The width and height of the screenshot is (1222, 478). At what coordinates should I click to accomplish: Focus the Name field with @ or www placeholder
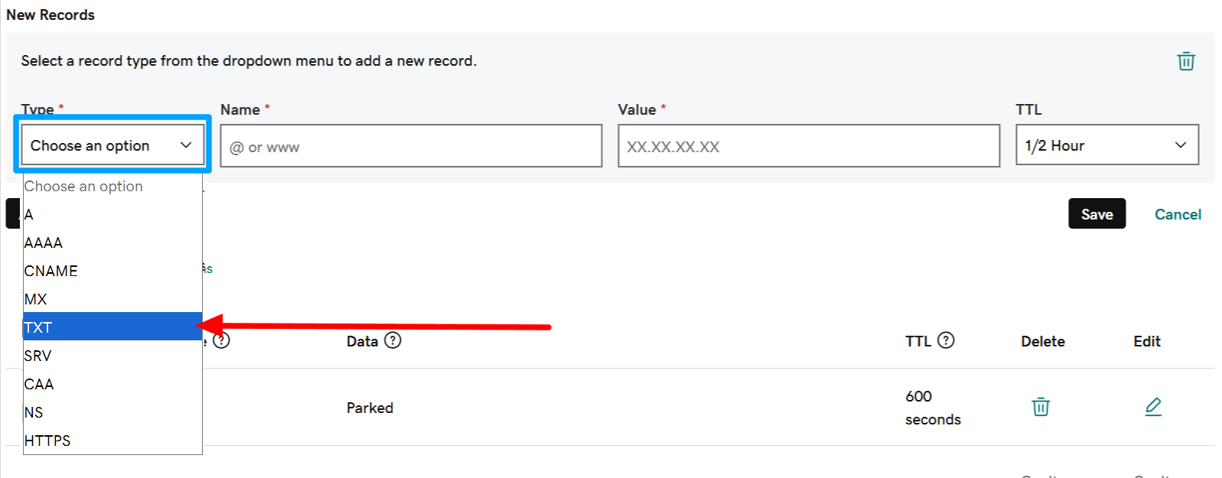(411, 146)
